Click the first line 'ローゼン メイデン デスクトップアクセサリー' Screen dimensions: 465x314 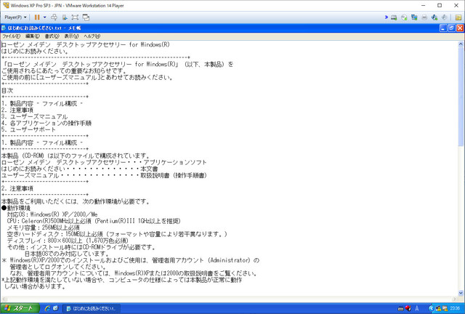[x=86, y=45]
